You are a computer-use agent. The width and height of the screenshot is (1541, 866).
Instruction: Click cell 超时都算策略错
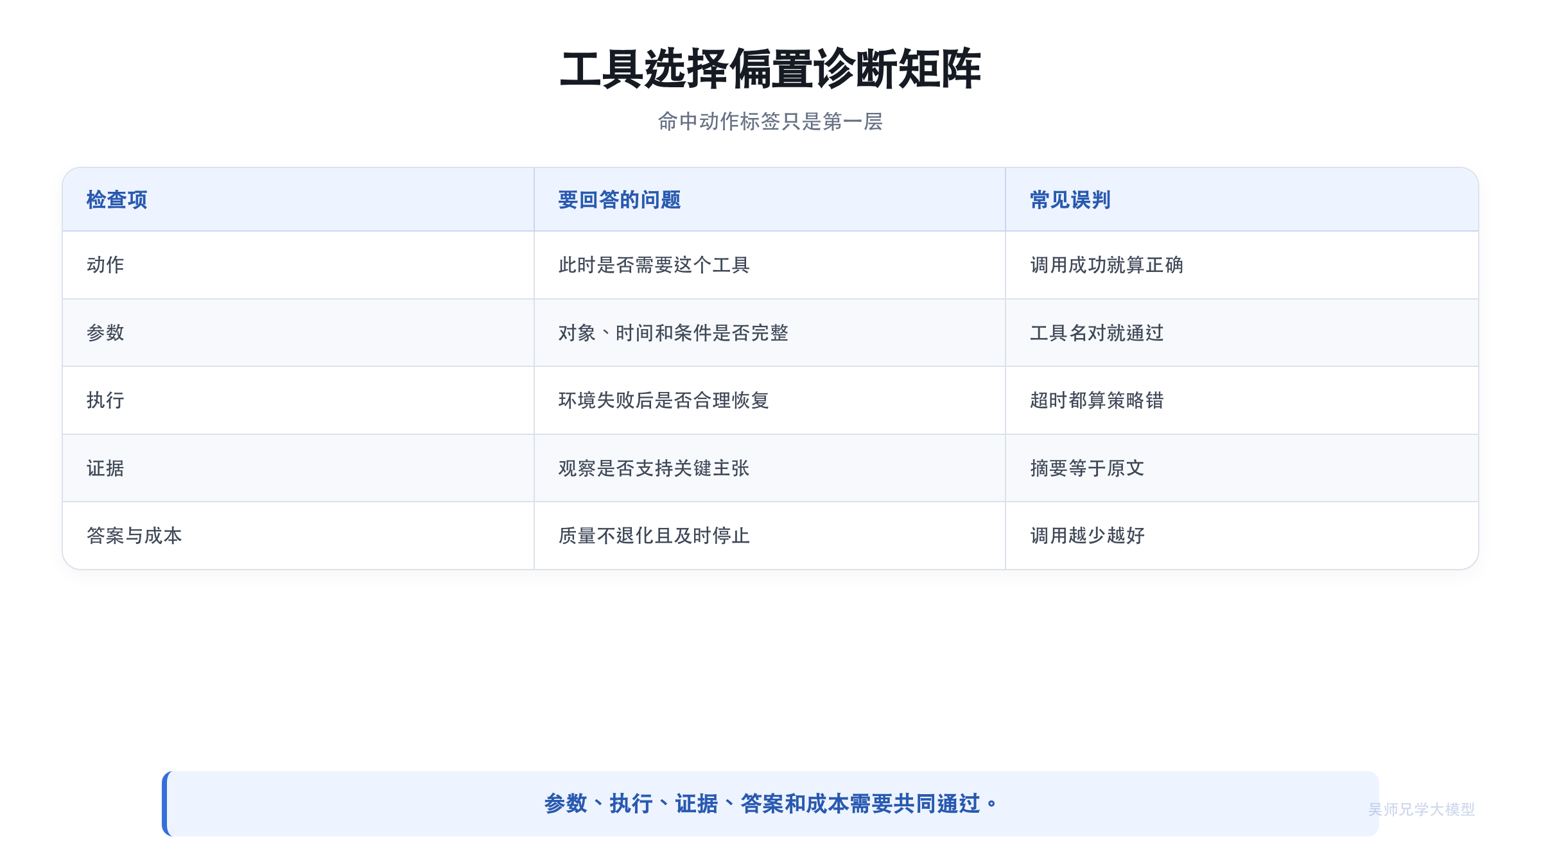pyautogui.click(x=1242, y=400)
